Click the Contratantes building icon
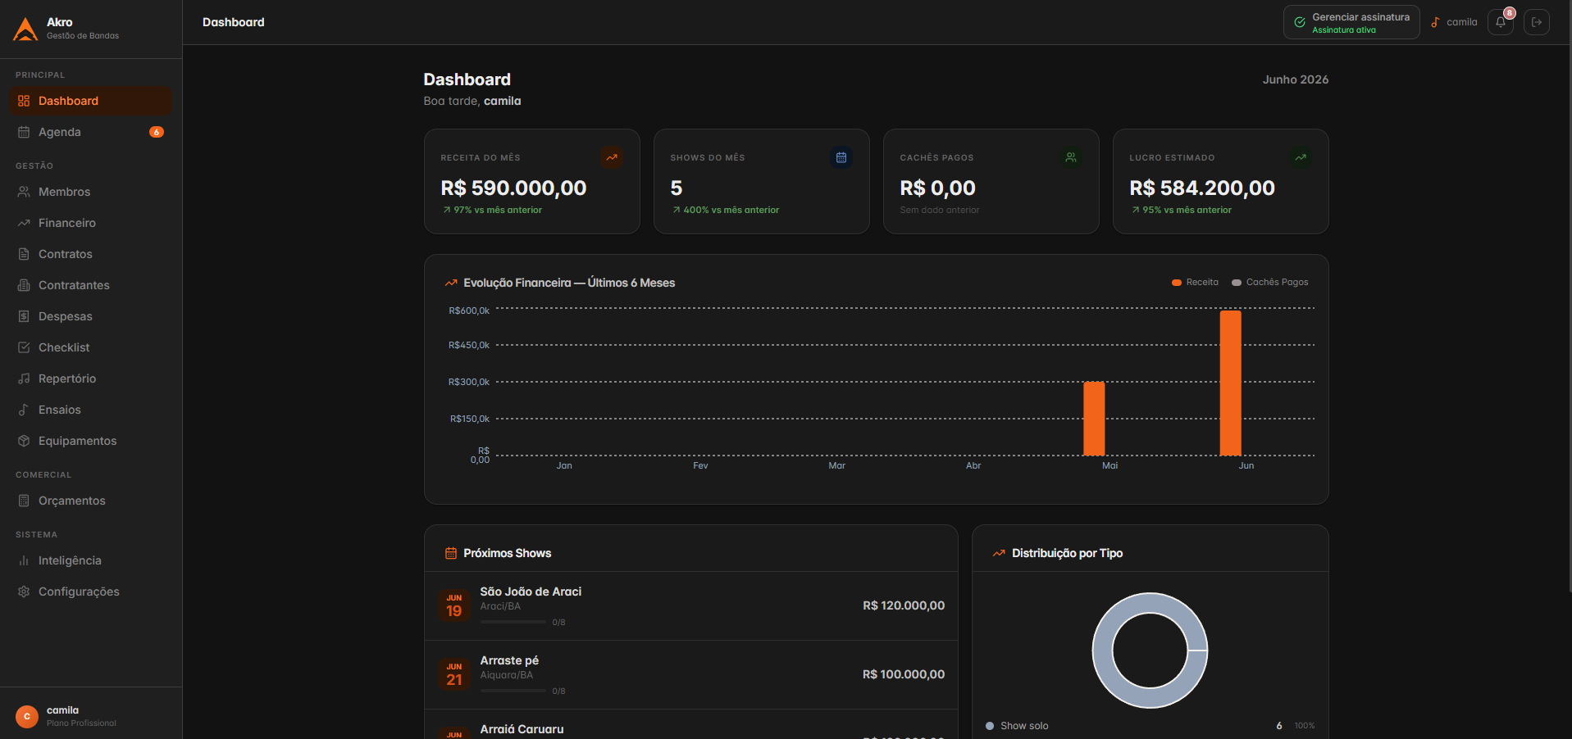This screenshot has width=1572, height=739. tap(24, 285)
